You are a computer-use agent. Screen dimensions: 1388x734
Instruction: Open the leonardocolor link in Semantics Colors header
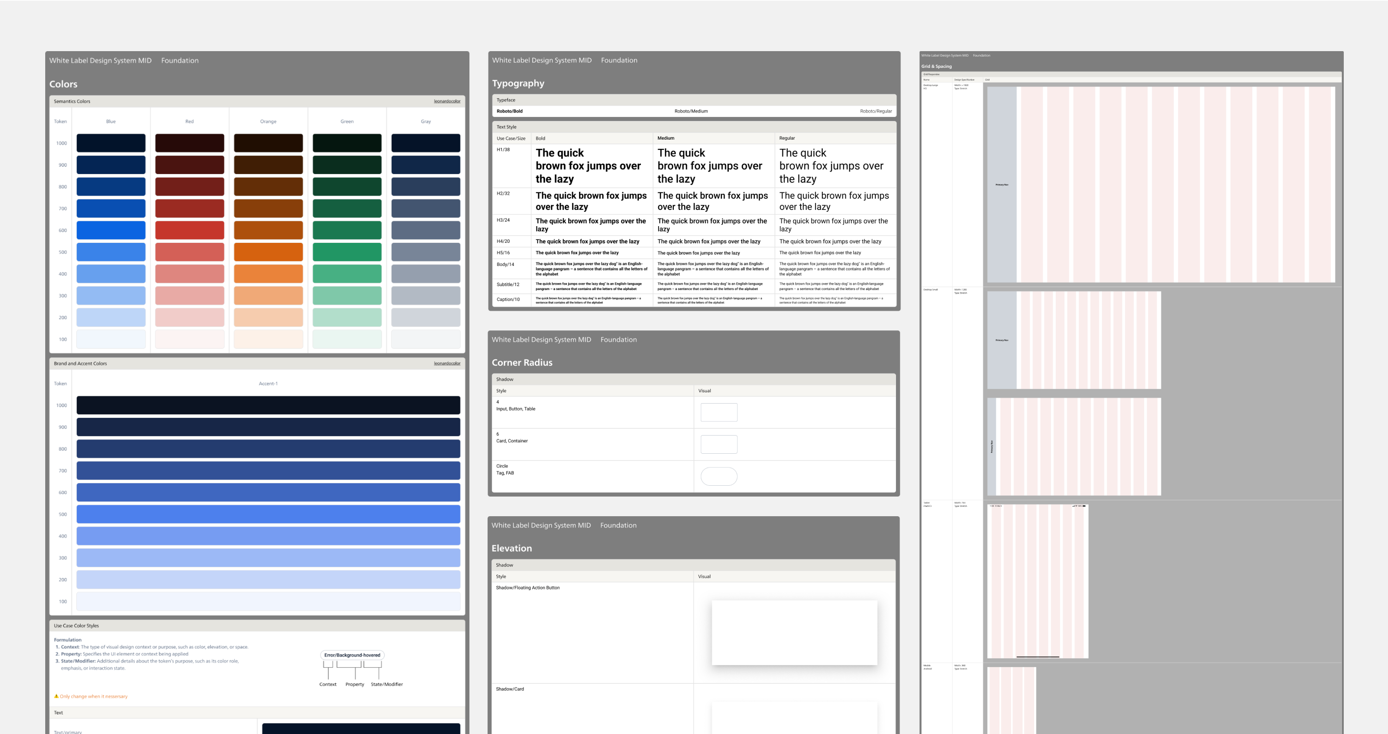click(x=447, y=101)
